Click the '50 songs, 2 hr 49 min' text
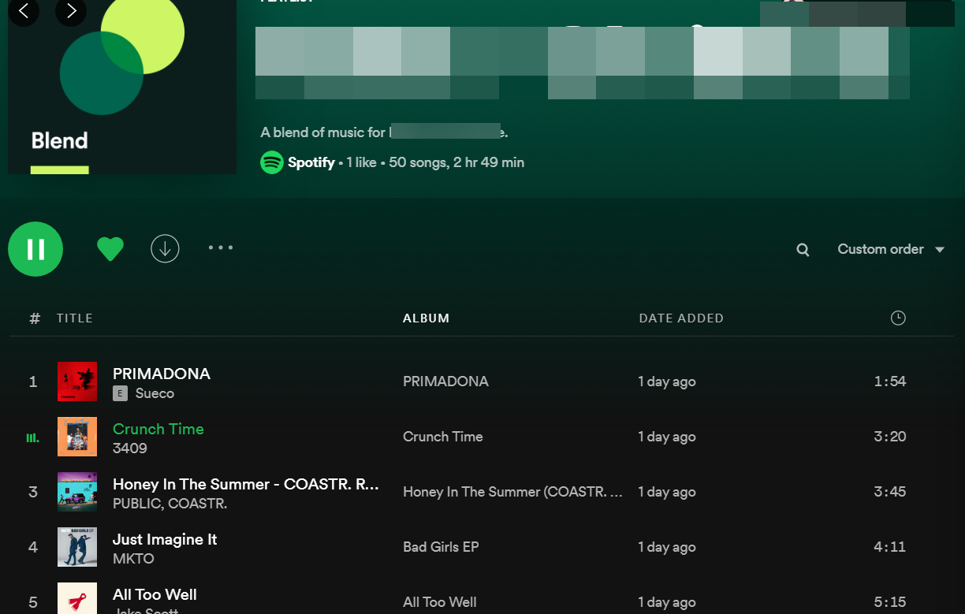 (x=456, y=162)
